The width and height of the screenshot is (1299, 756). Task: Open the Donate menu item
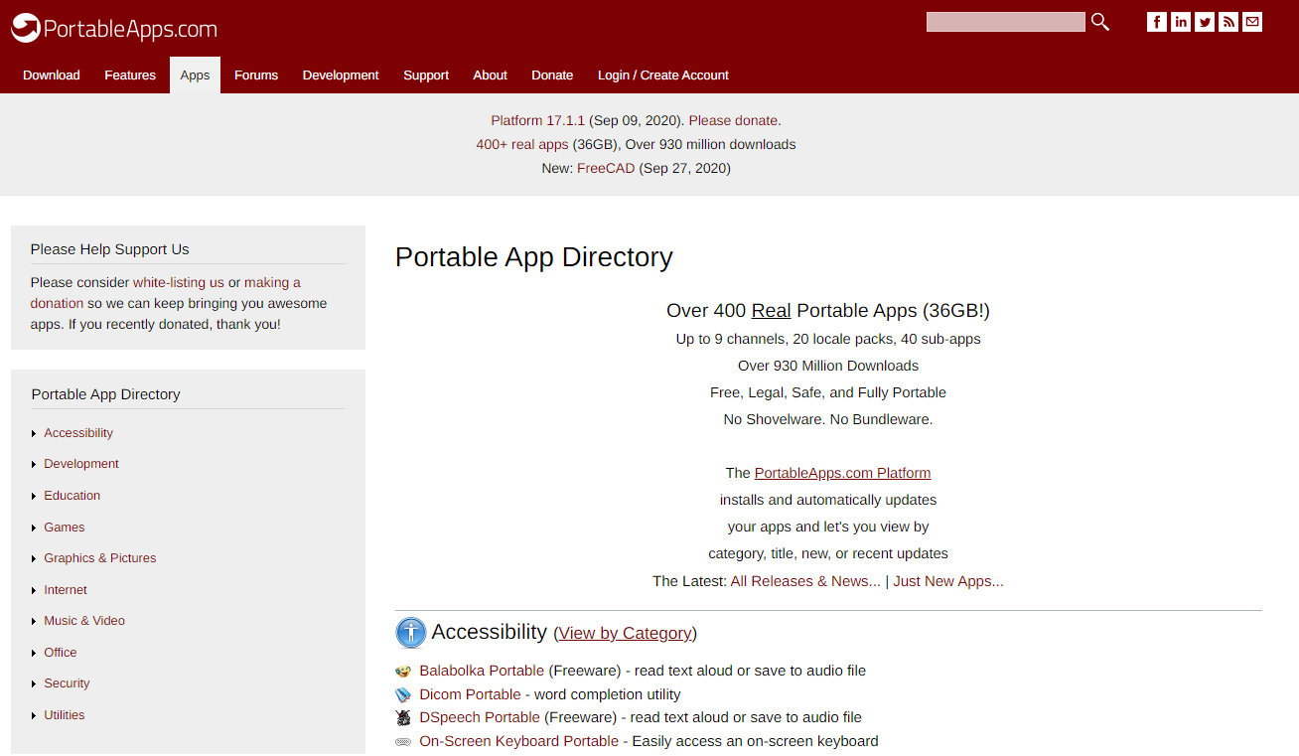click(x=552, y=76)
